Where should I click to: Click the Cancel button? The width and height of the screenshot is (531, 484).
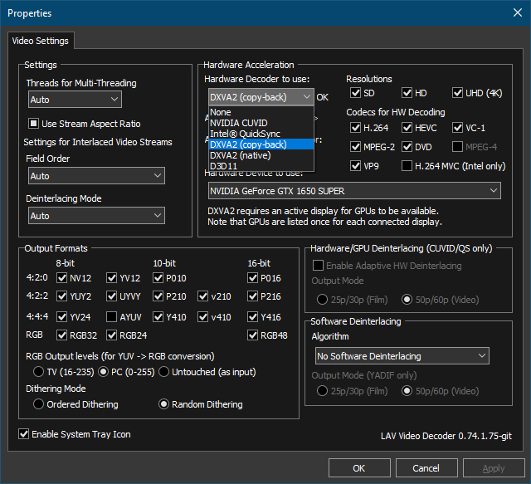pos(426,468)
